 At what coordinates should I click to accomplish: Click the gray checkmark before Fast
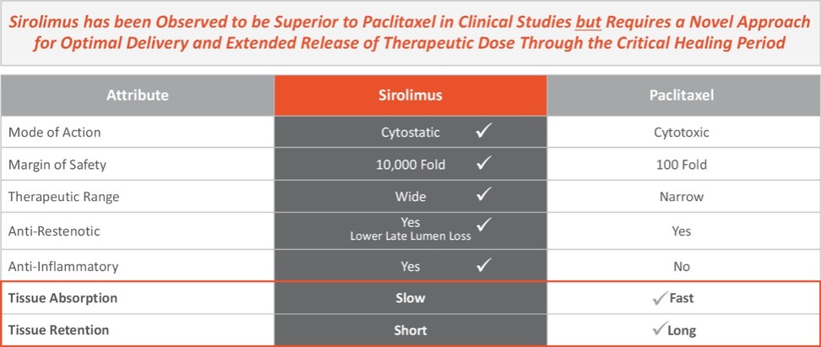[659, 298]
